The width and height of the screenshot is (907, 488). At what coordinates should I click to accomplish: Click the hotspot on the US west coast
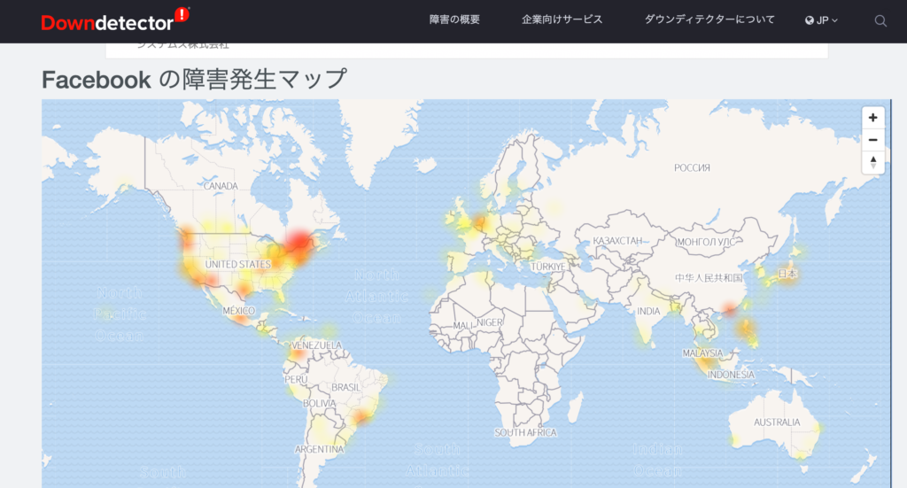pos(189,239)
